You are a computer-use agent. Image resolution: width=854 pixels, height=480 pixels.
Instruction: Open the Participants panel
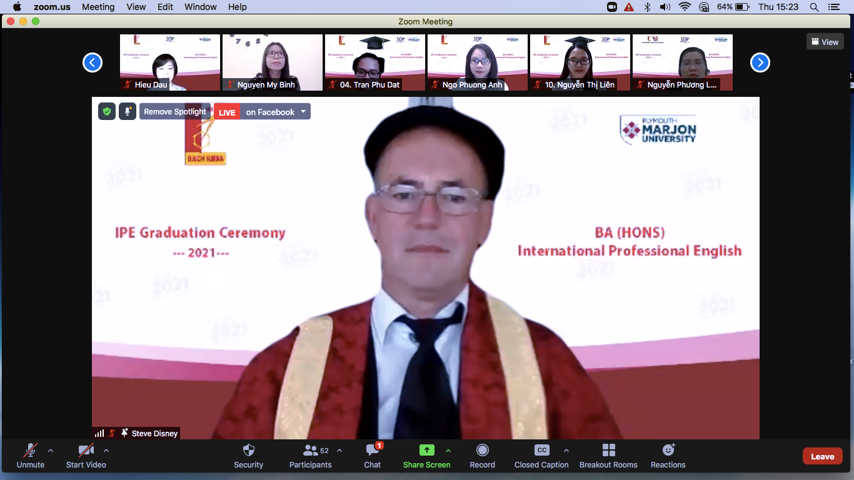(x=310, y=451)
